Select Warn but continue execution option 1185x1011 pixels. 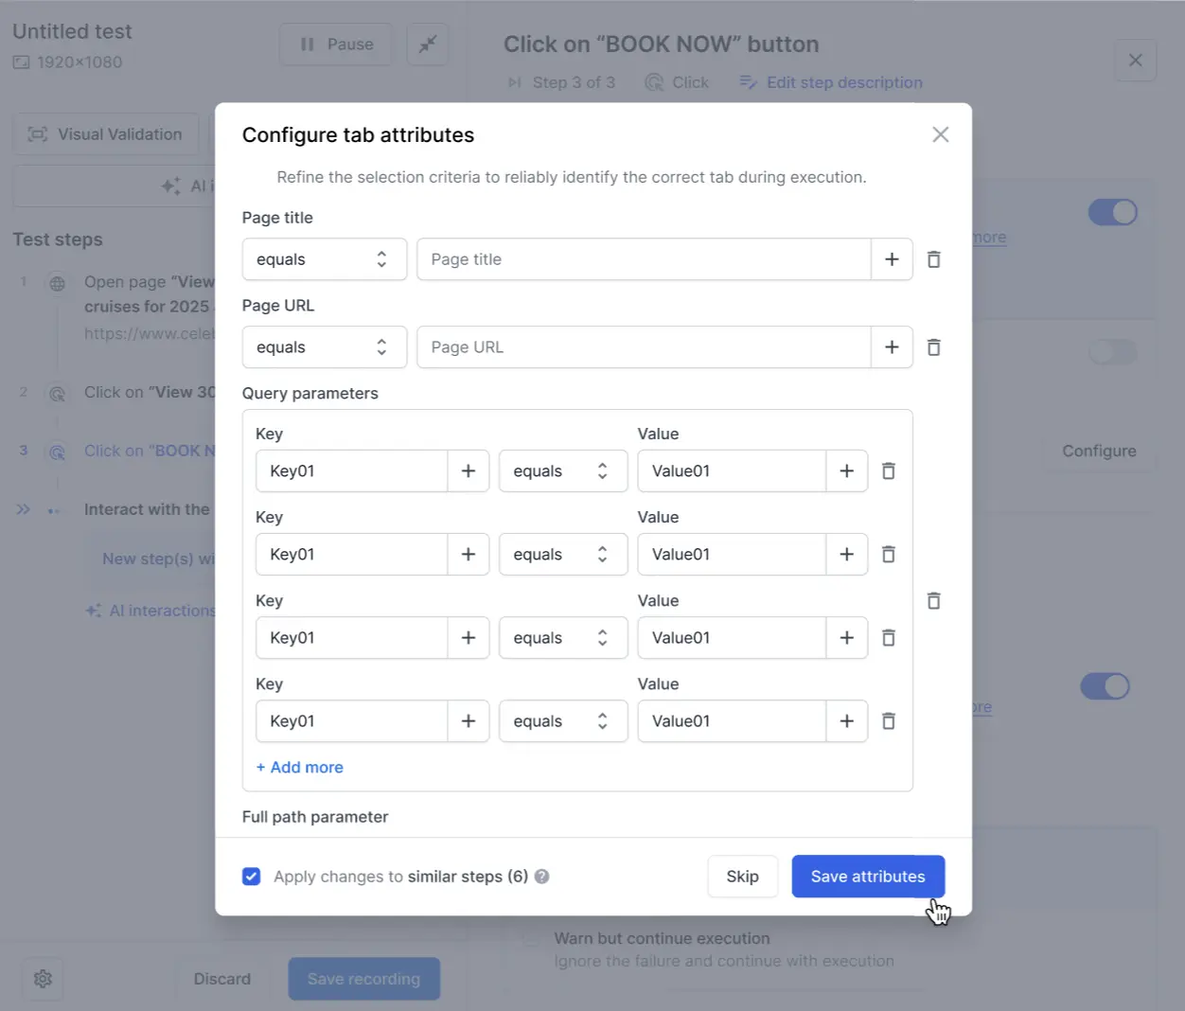[662, 938]
